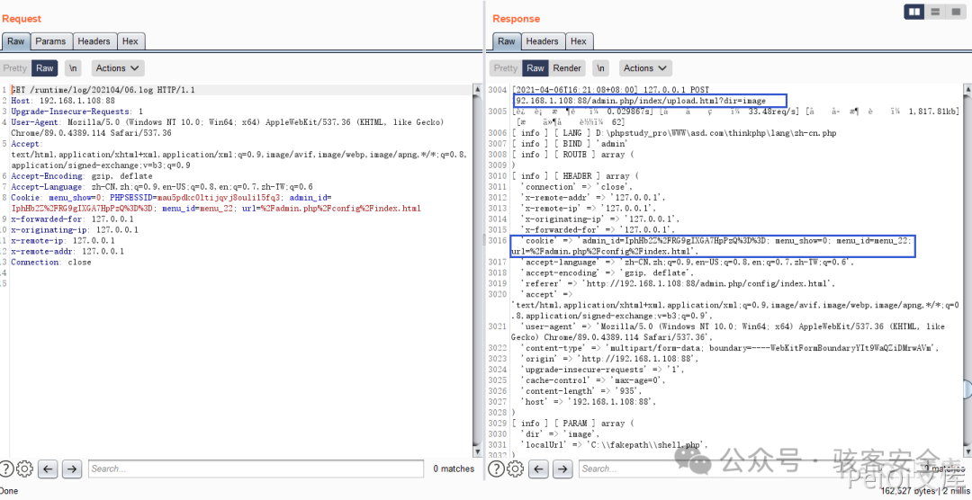Screen dimensions: 972x500
Task: Toggle Raw view in Request editor toolbar
Action: [45, 68]
